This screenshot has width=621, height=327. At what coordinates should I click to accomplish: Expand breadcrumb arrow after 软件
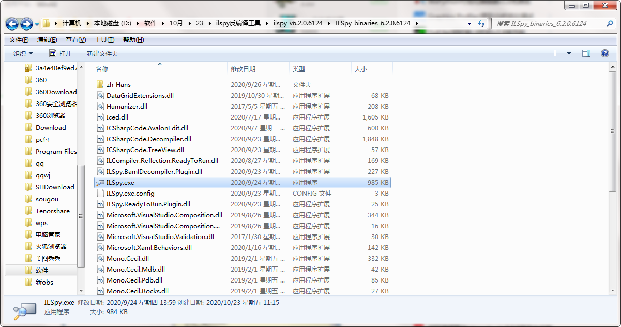pyautogui.click(x=162, y=23)
